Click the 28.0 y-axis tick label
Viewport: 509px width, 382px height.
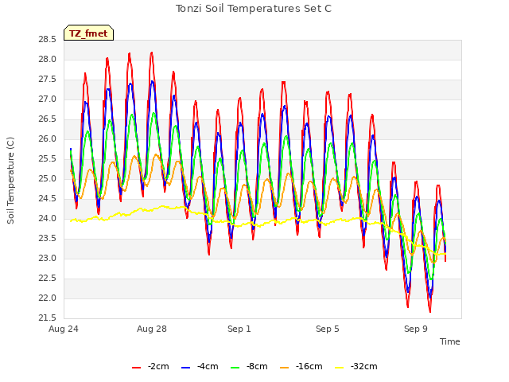click(x=48, y=60)
